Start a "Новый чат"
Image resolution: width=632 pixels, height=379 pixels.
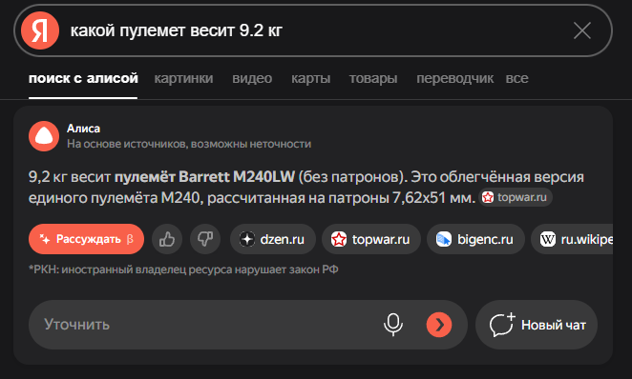tap(537, 325)
